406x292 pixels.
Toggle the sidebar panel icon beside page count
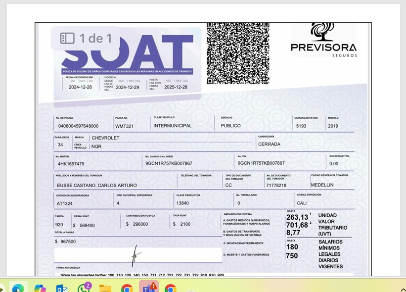pyautogui.click(x=67, y=39)
